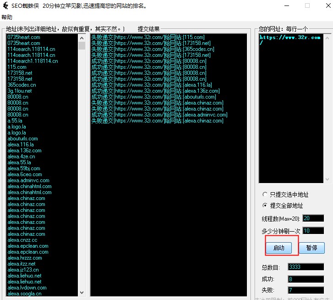The width and height of the screenshot is (333, 300).
Task: Click the 失败 count field showing 7
Action: coord(306,290)
